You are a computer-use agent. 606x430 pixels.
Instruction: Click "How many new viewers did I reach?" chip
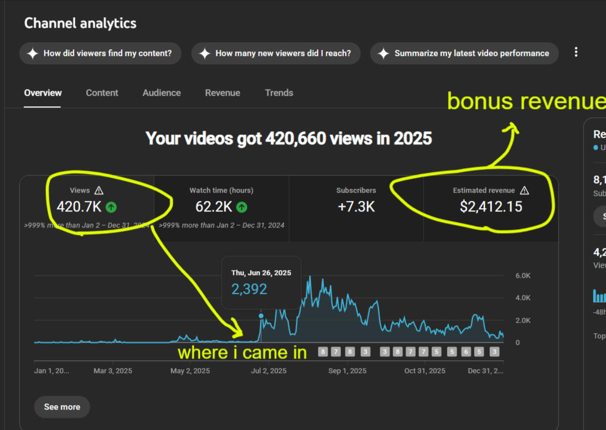coord(276,54)
